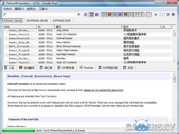The width and height of the screenshot is (179, 134).
Task: Switch to DLSTRINGS [56/56] tab
Action: point(37,21)
